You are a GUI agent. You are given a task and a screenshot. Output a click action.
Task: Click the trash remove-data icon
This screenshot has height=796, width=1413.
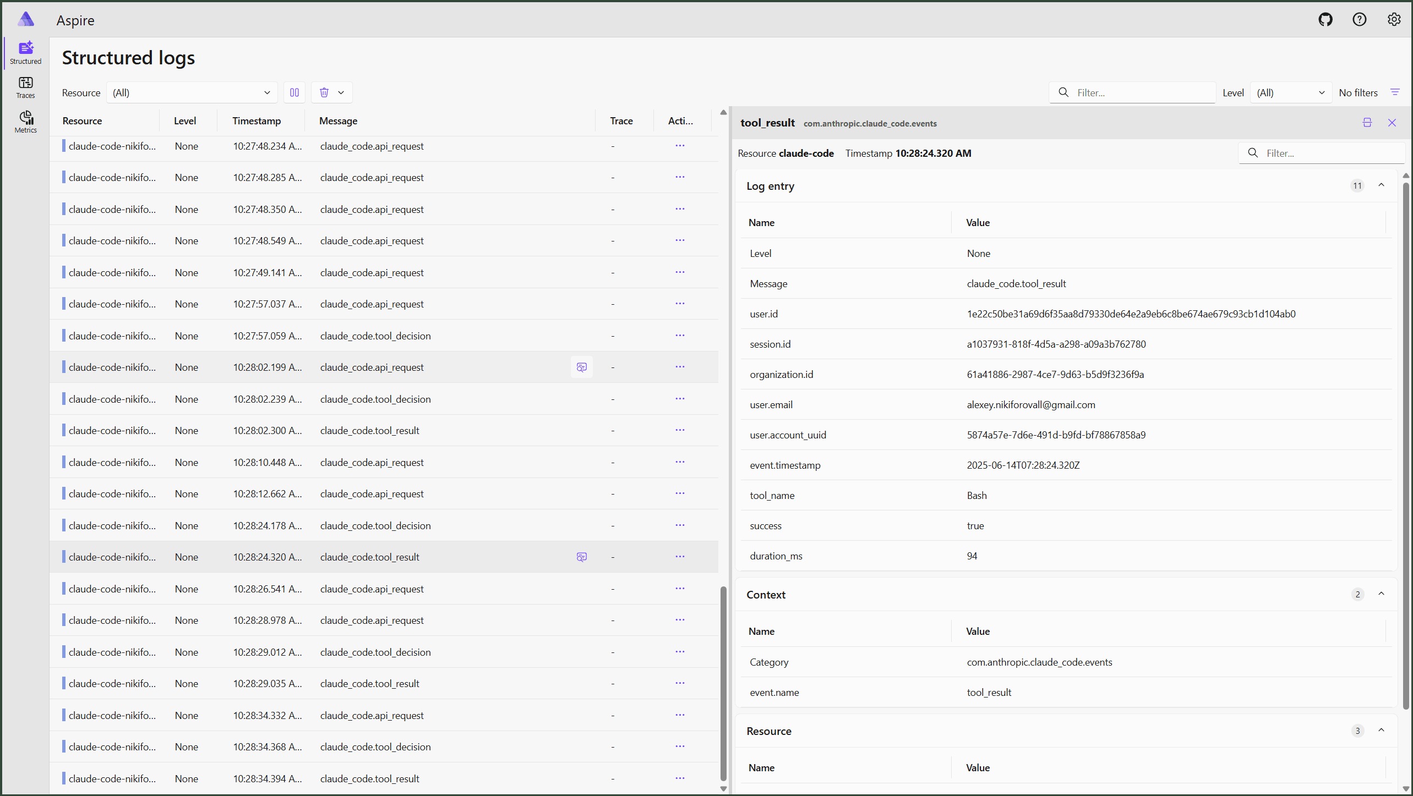pyautogui.click(x=324, y=92)
